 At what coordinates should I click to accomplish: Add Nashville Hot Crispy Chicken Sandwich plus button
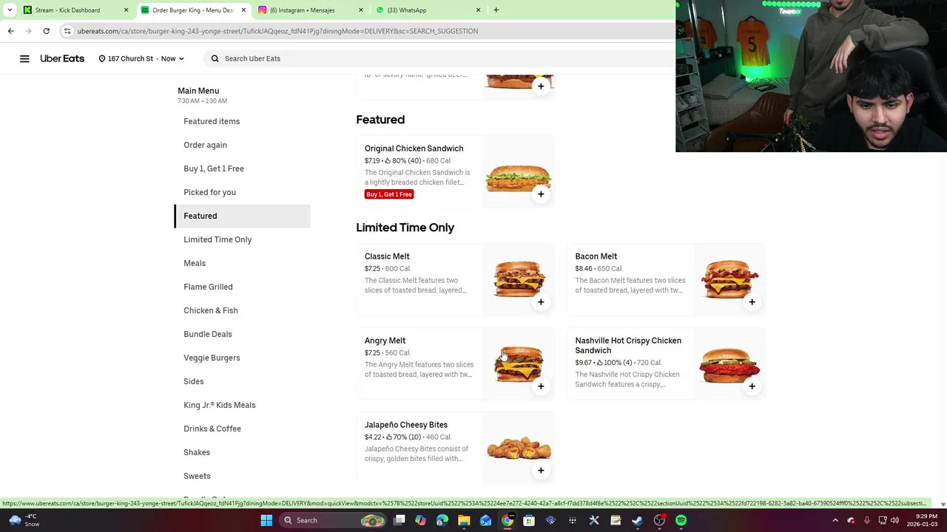point(752,386)
